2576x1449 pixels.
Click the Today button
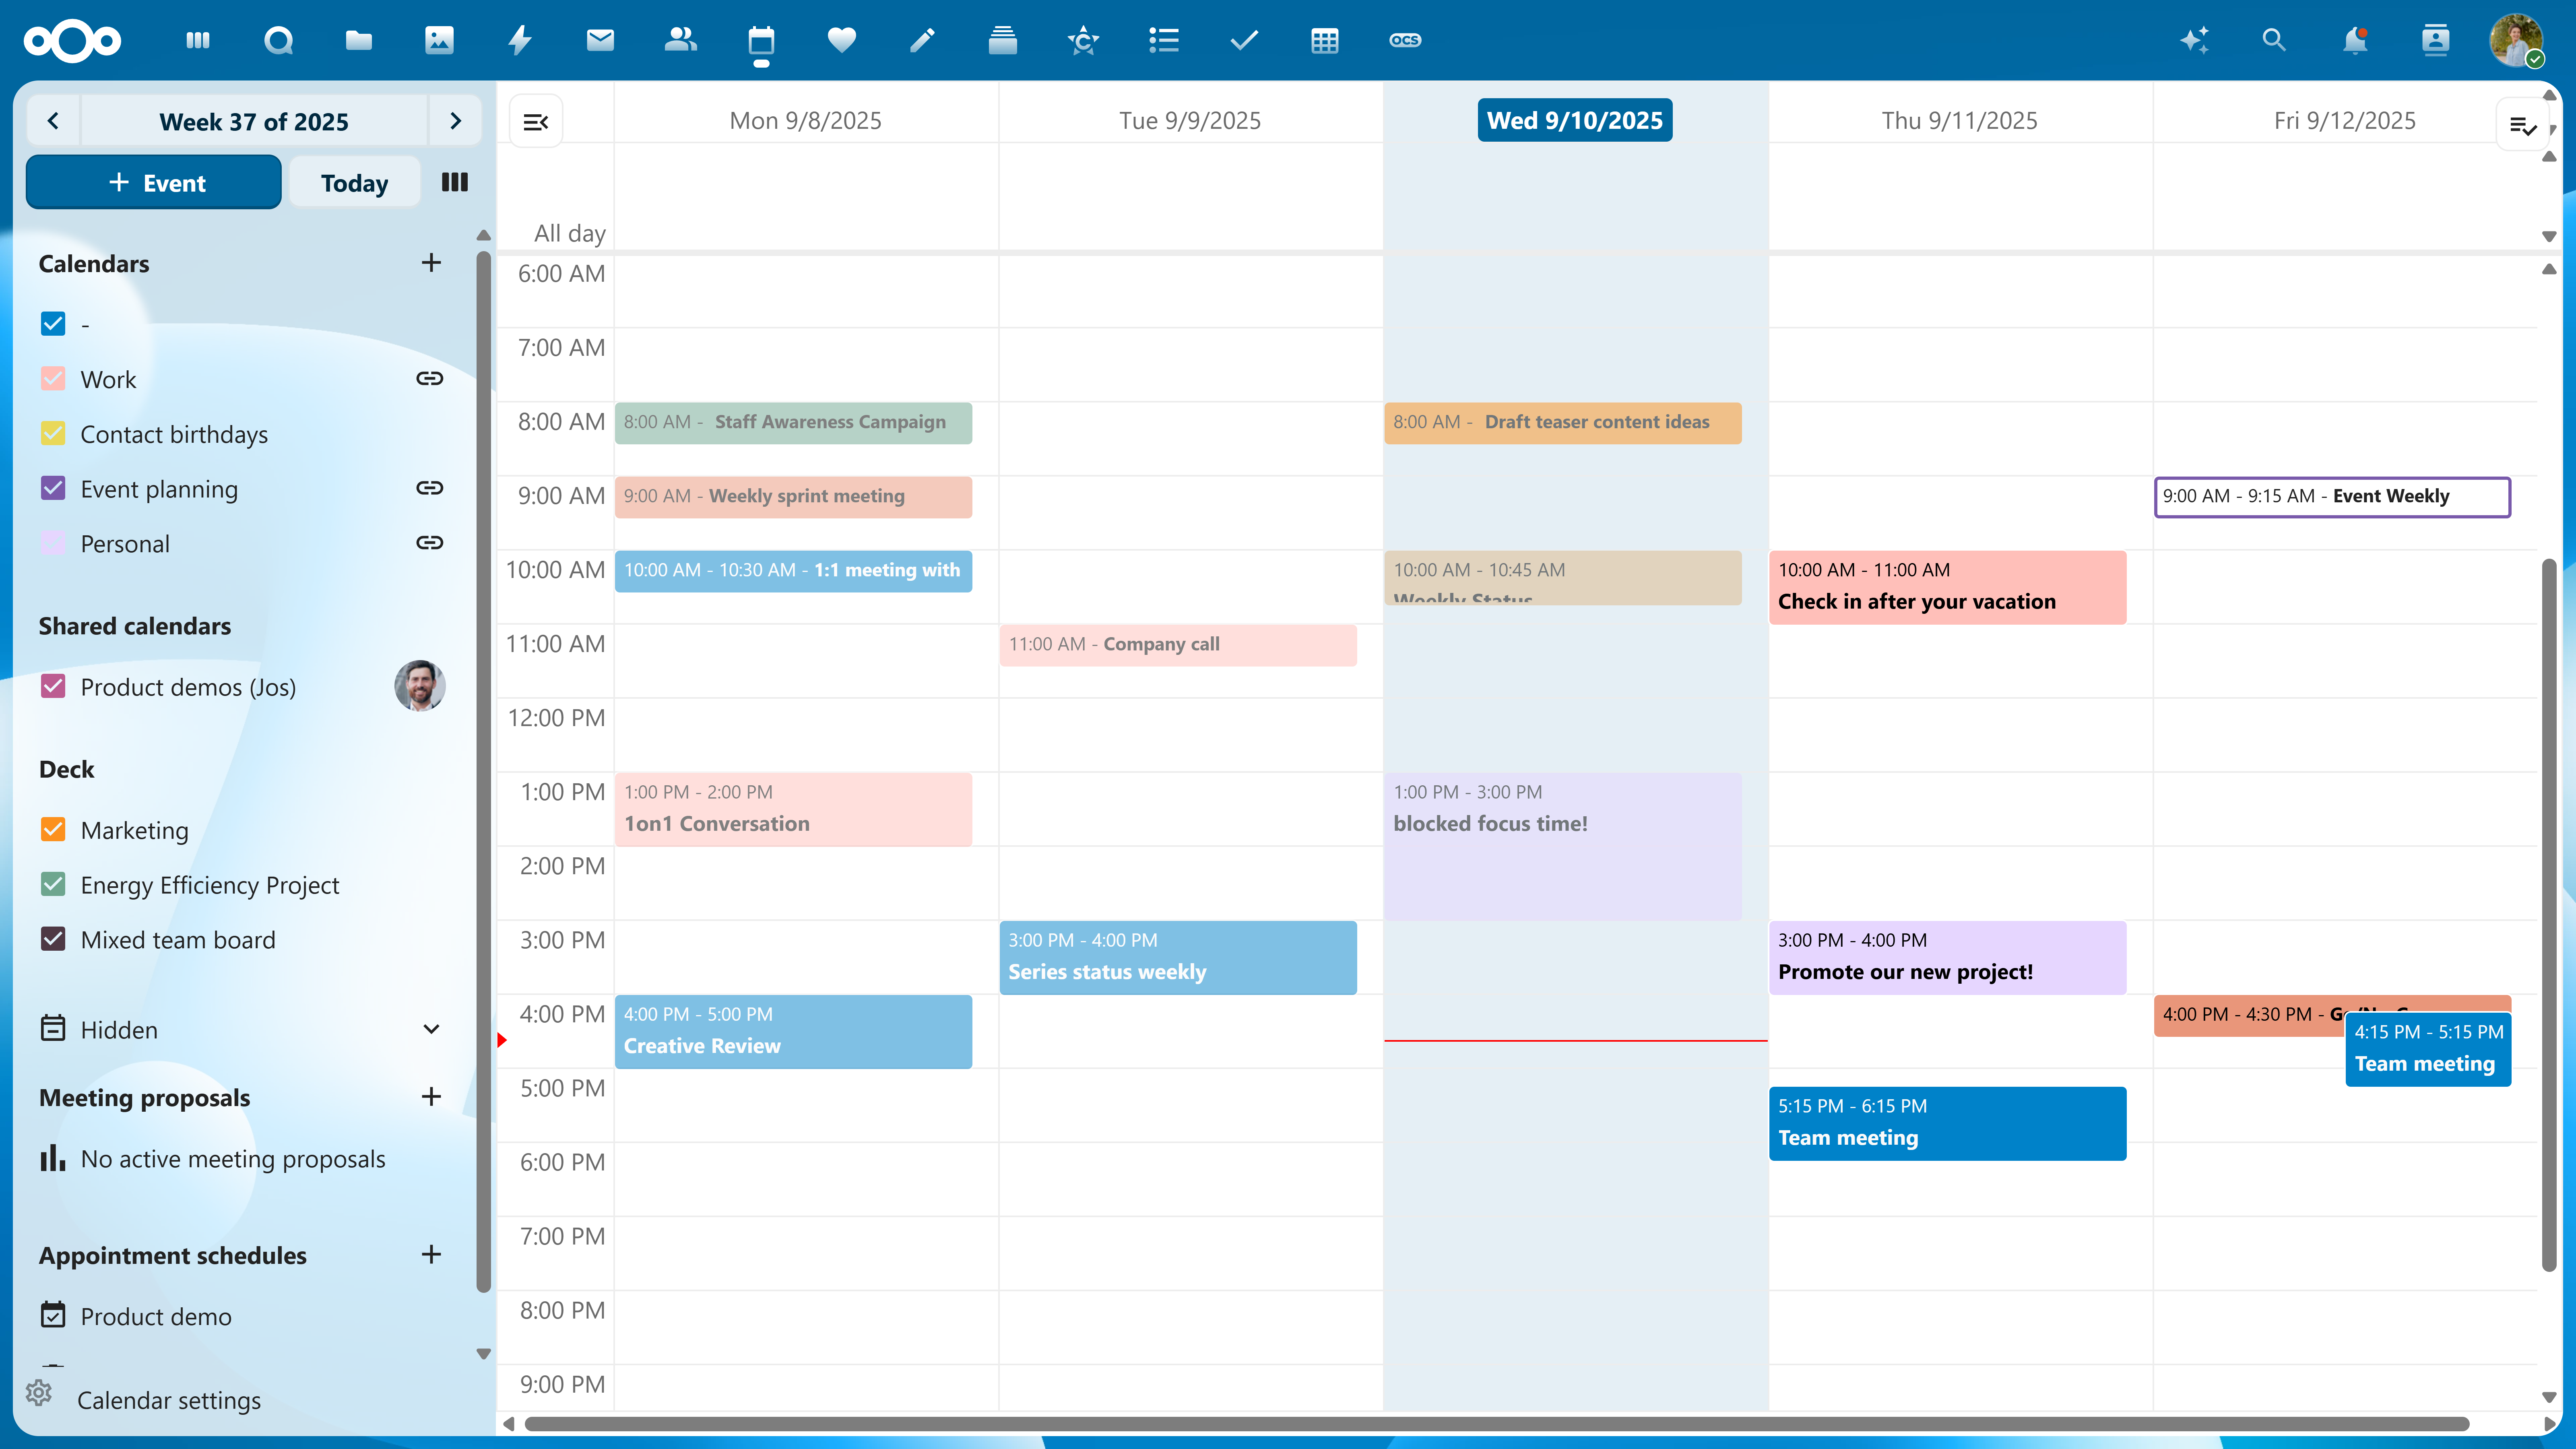(x=354, y=182)
